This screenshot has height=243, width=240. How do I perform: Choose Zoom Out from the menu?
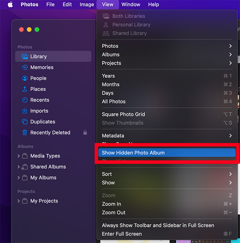[167, 212]
